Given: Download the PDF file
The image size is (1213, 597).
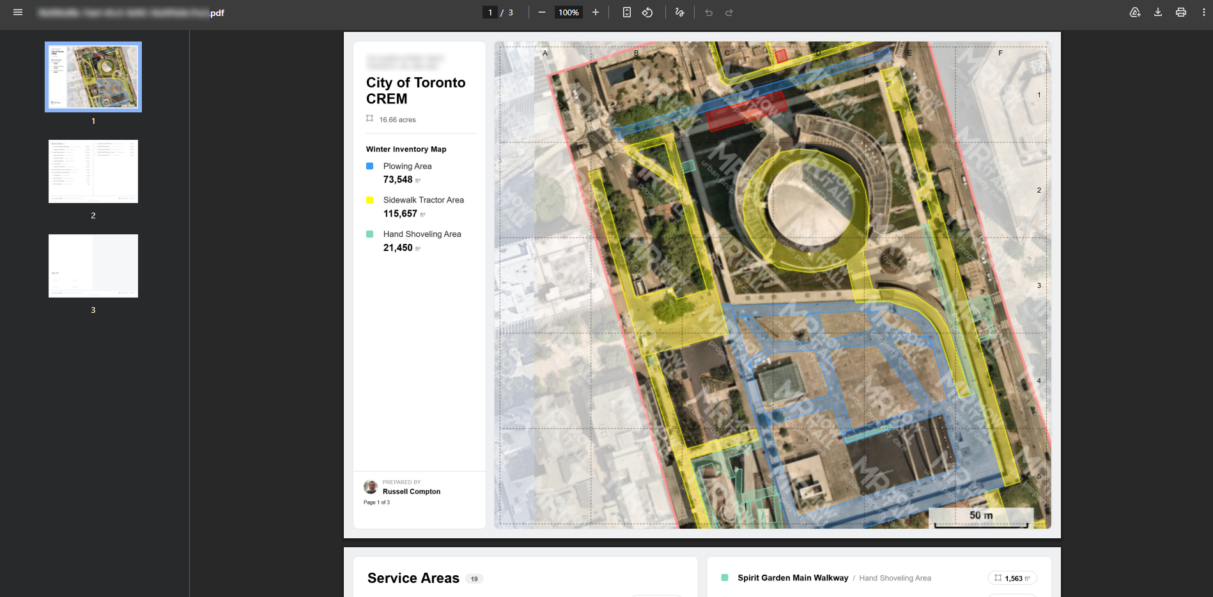Looking at the screenshot, I should [1158, 12].
